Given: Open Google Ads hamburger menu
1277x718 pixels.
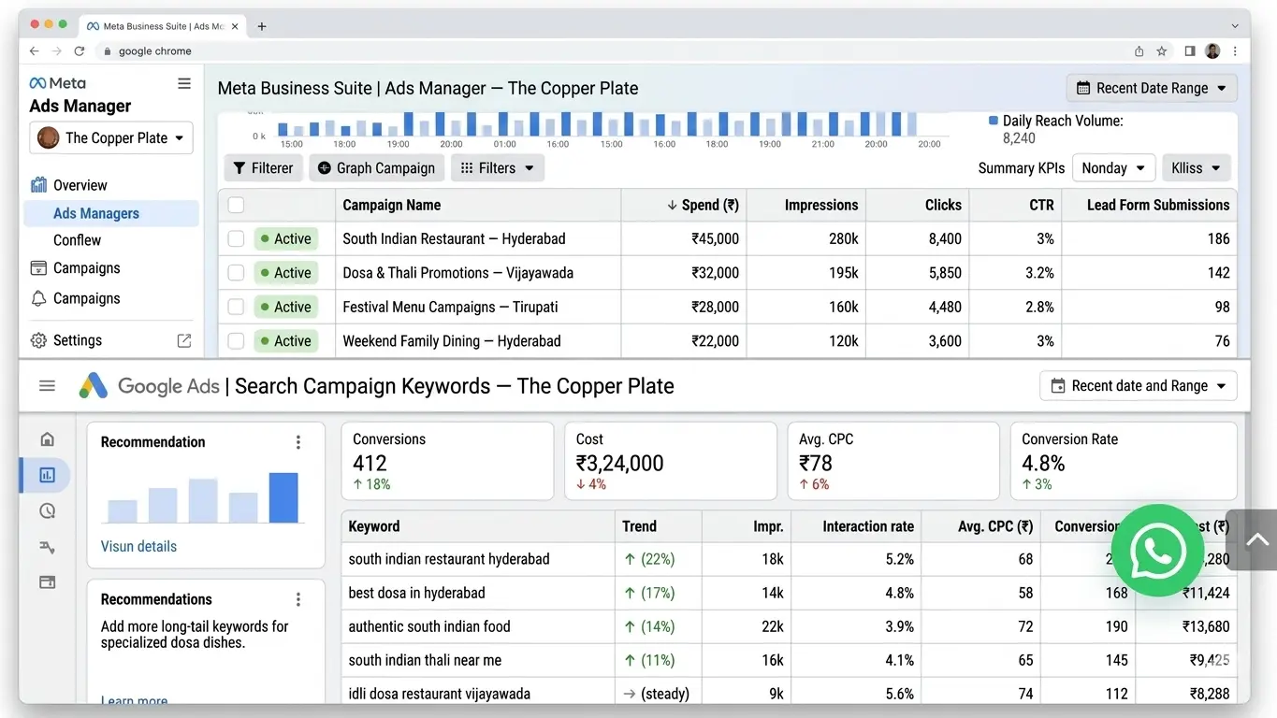Looking at the screenshot, I should point(47,386).
